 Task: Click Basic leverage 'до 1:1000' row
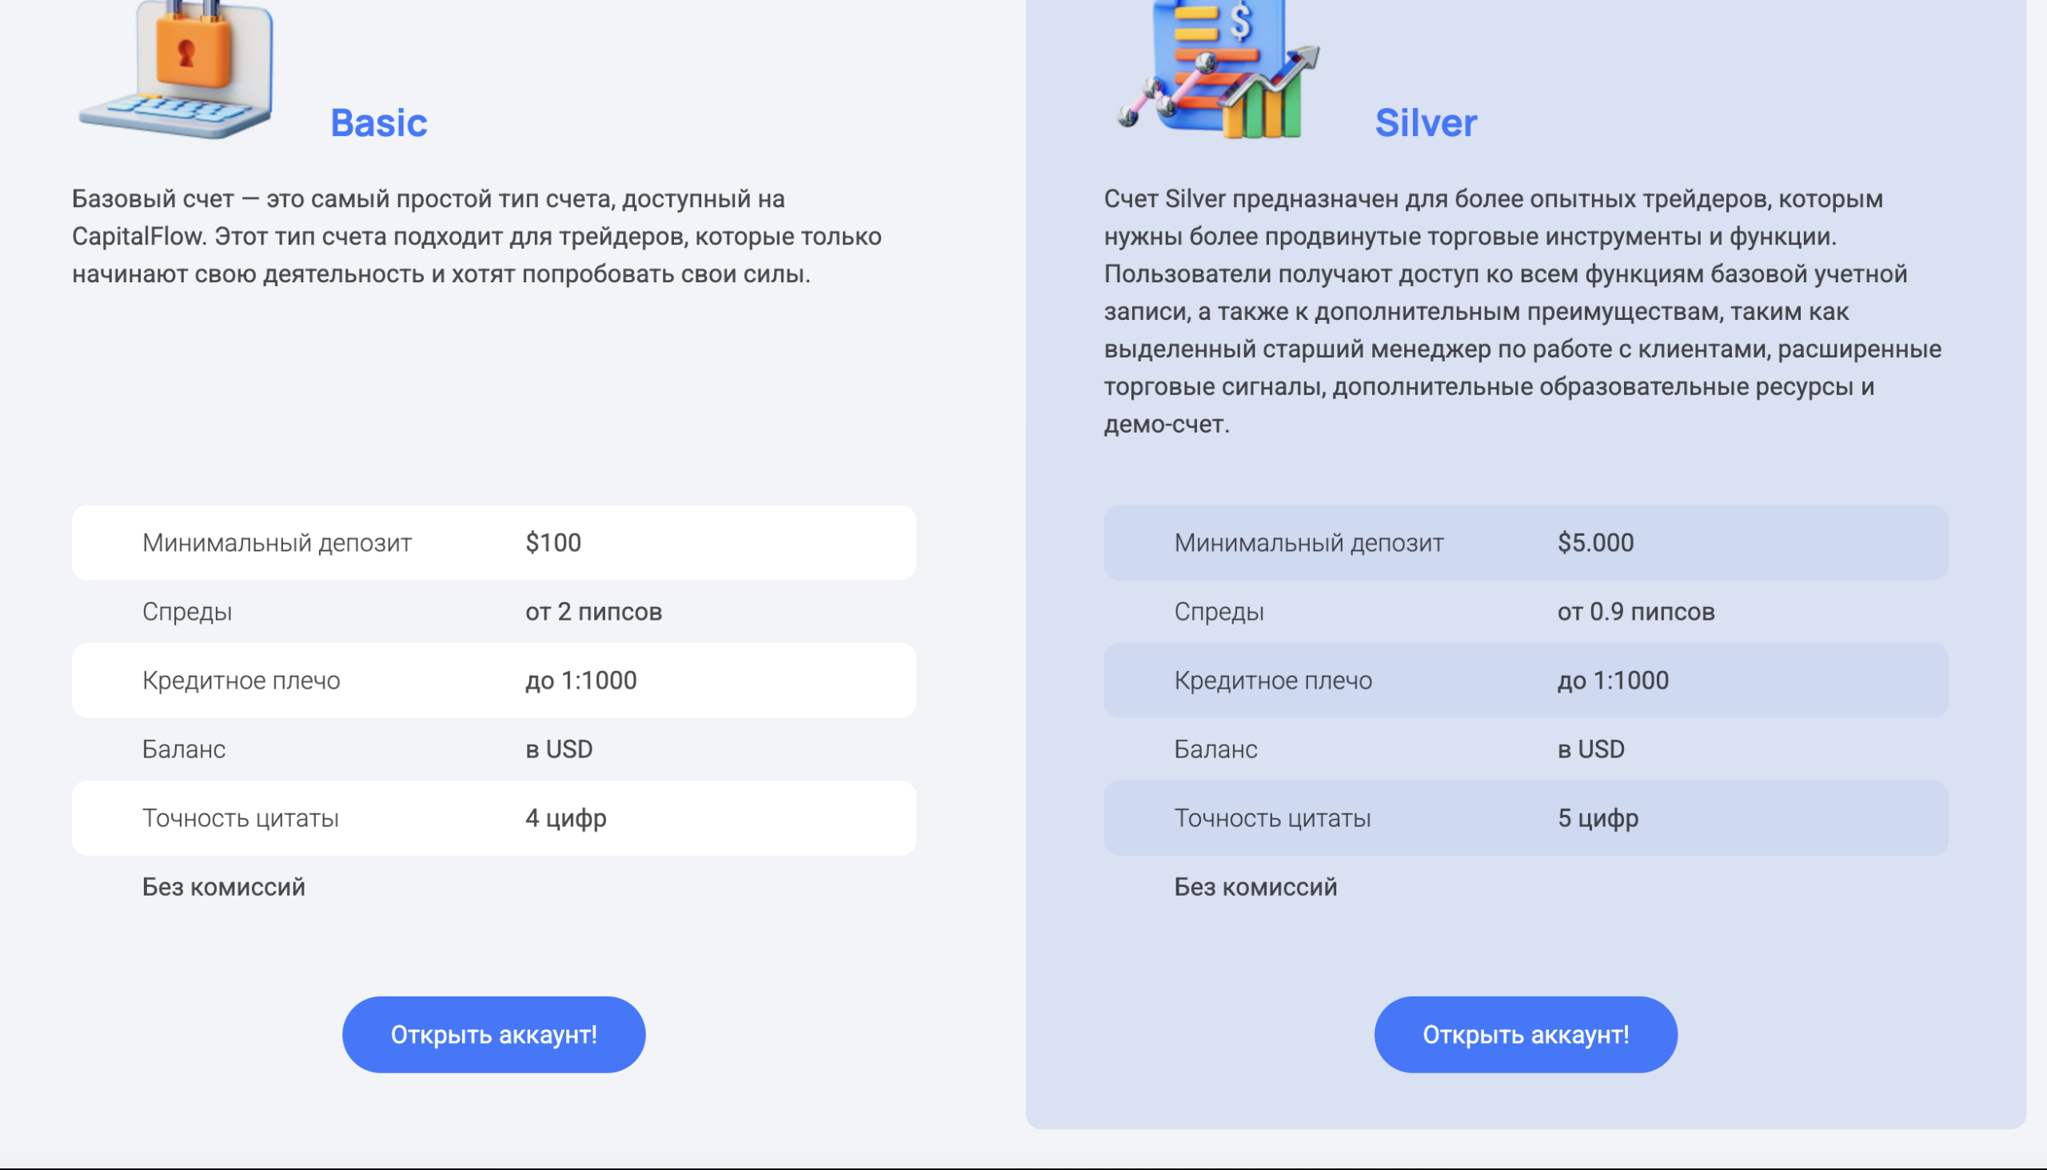click(x=493, y=681)
